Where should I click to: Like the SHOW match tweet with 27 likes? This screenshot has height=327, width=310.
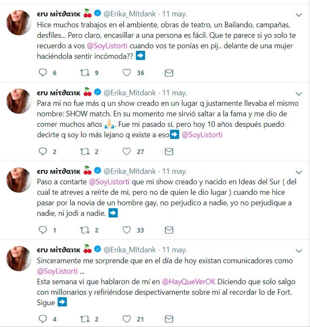[x=127, y=152]
